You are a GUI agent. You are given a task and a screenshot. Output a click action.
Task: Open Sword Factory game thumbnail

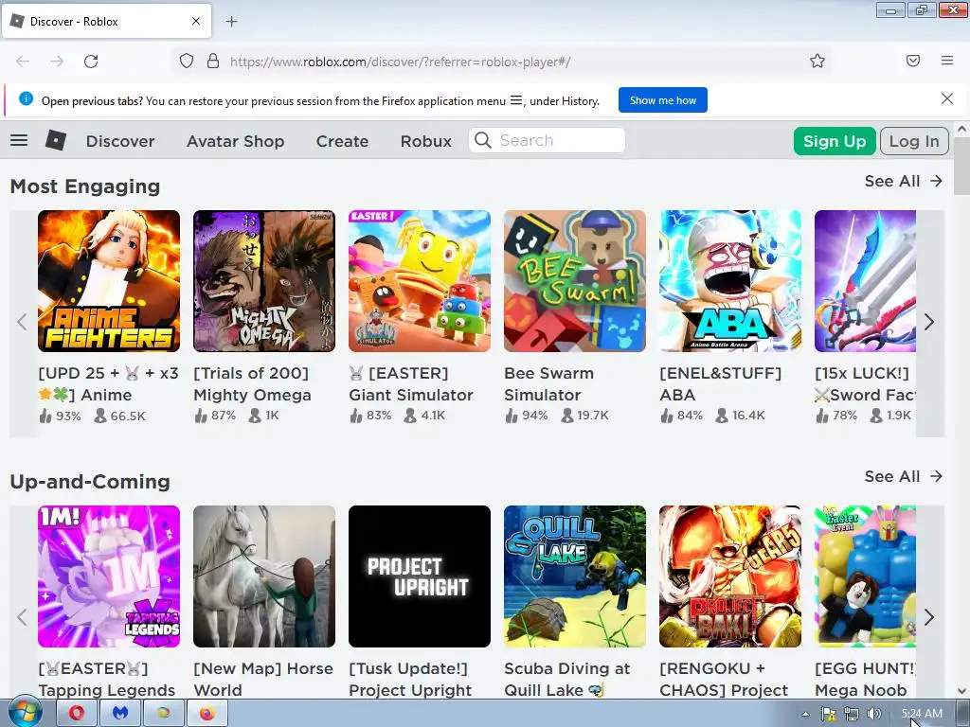click(866, 281)
